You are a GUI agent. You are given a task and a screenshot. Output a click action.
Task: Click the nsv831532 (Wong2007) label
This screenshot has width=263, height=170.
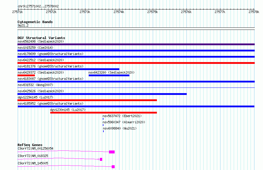tap(35, 85)
